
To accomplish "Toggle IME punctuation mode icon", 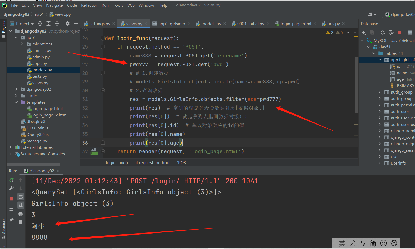I will (x=363, y=243).
